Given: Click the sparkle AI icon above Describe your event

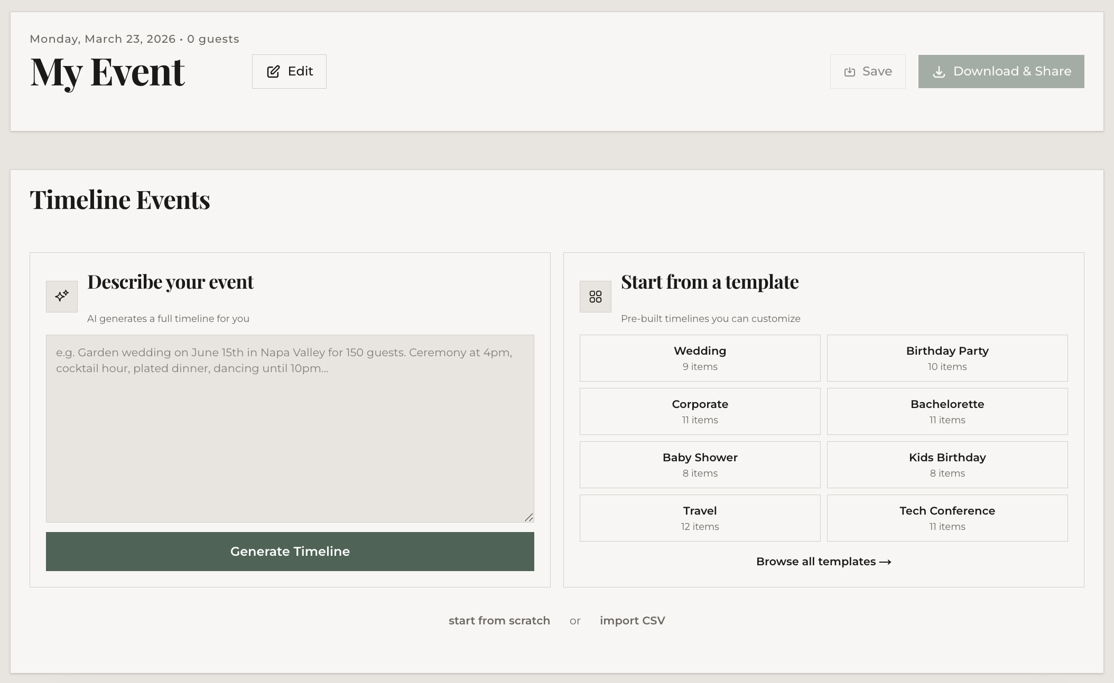Looking at the screenshot, I should [62, 296].
